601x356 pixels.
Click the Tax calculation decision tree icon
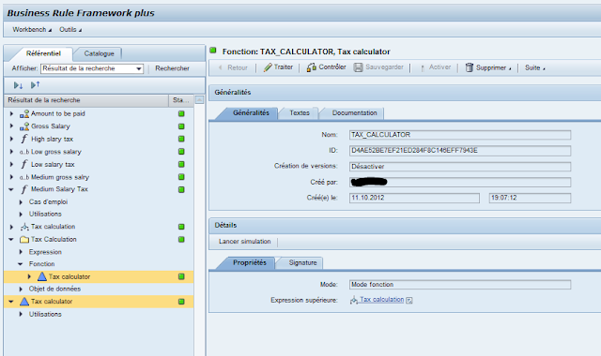coord(24,227)
